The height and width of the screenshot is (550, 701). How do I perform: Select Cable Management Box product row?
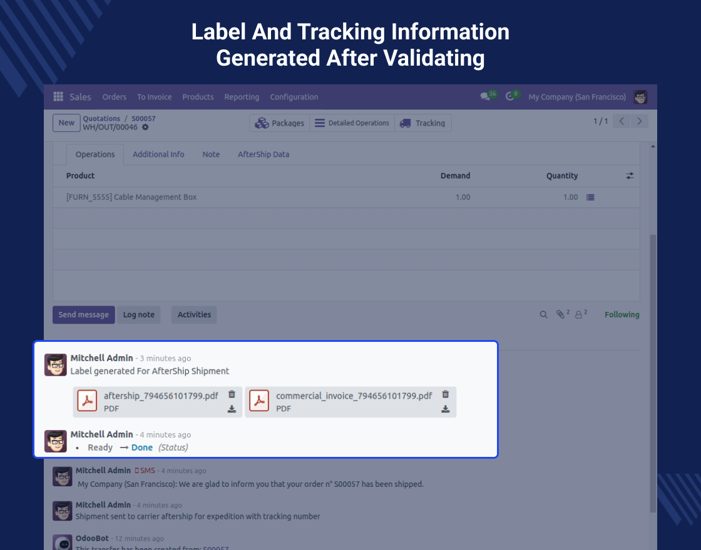point(347,197)
